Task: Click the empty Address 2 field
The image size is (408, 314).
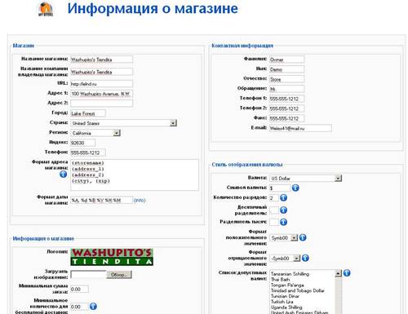Action: [x=101, y=103]
